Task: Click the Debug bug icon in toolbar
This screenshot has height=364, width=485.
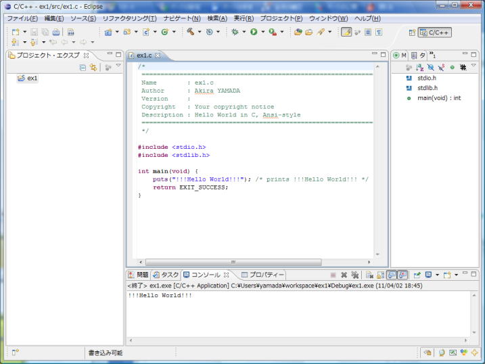Action: click(235, 32)
